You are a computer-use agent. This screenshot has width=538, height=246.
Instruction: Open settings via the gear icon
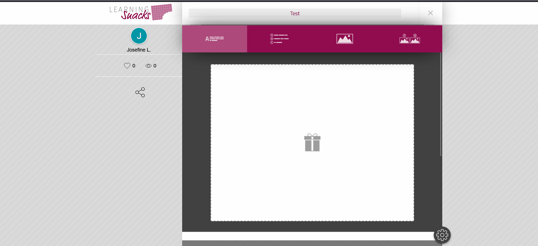tap(442, 235)
